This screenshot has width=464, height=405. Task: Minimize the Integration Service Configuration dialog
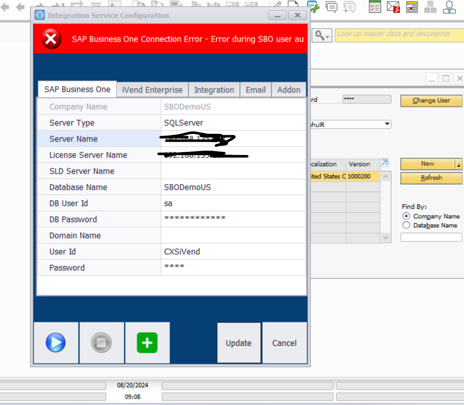(277, 15)
